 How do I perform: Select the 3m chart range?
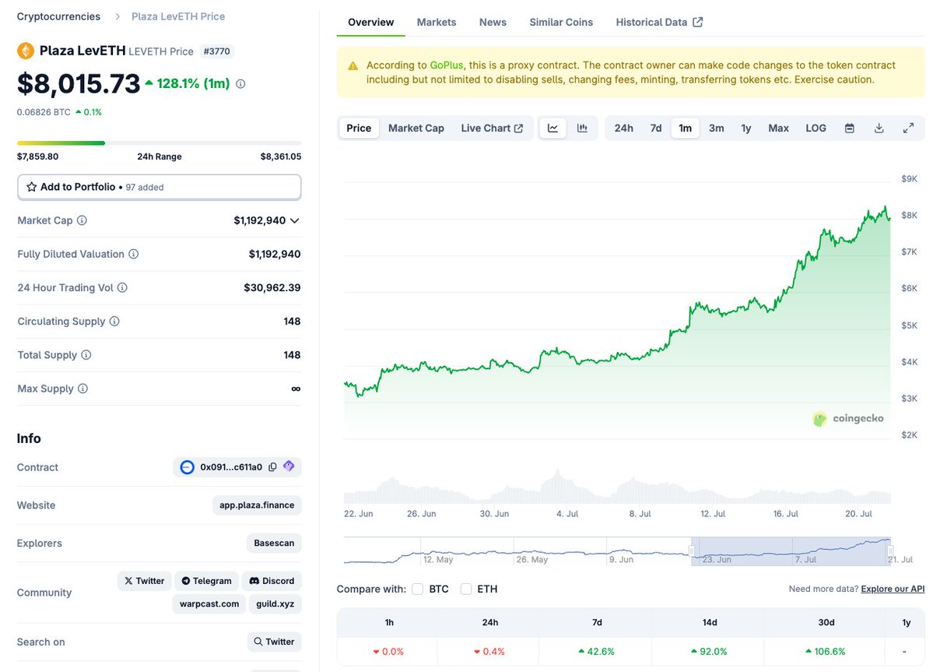click(x=717, y=128)
